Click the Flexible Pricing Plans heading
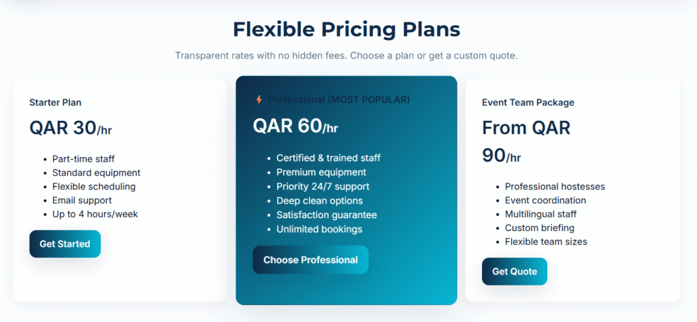This screenshot has height=322, width=697. (346, 29)
